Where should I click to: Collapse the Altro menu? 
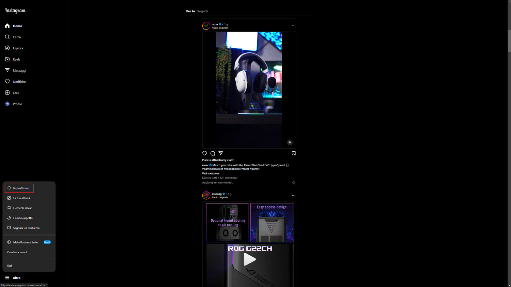tap(13, 278)
